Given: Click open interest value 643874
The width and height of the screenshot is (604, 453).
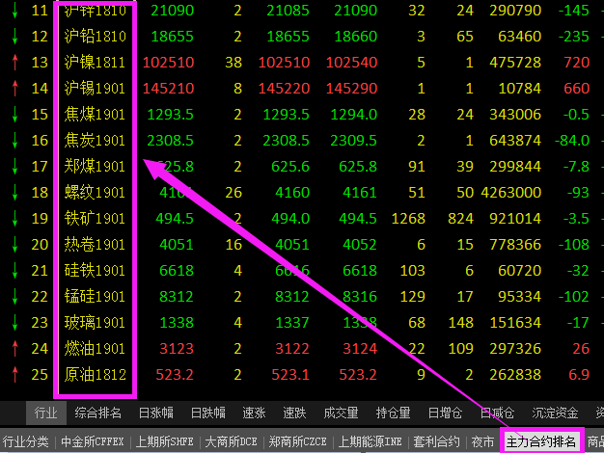Looking at the screenshot, I should point(515,140).
